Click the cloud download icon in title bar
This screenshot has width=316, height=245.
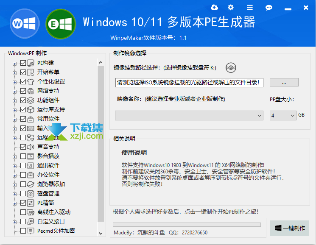point(214,8)
